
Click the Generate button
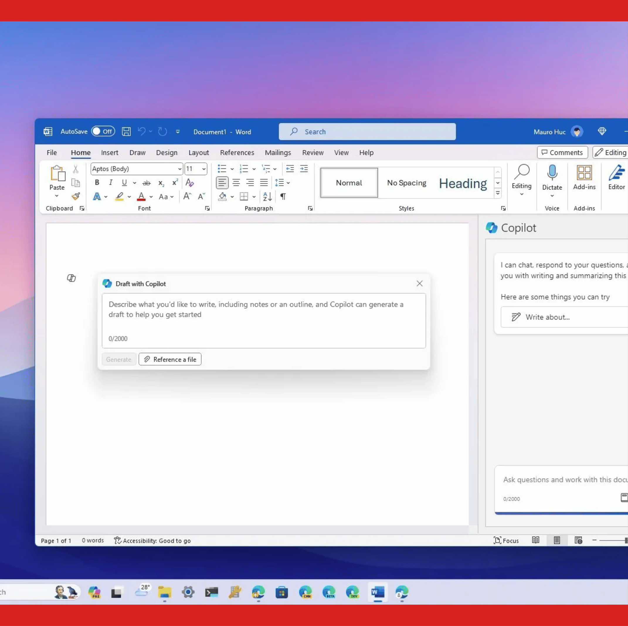click(x=119, y=359)
